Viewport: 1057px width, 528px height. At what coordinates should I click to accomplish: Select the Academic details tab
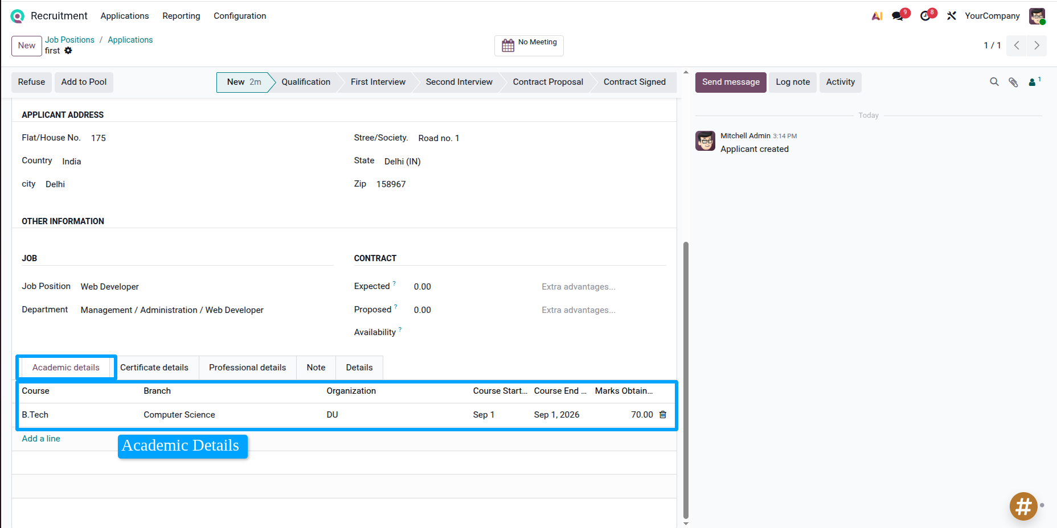pyautogui.click(x=66, y=368)
